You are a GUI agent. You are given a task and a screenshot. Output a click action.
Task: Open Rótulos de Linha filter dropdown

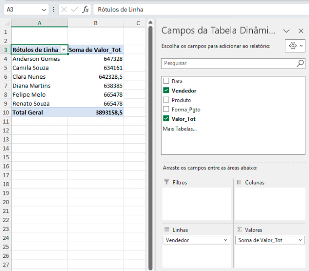pos(64,50)
